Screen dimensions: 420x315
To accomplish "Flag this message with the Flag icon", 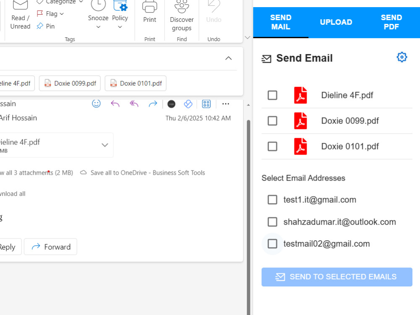I will pyautogui.click(x=40, y=13).
